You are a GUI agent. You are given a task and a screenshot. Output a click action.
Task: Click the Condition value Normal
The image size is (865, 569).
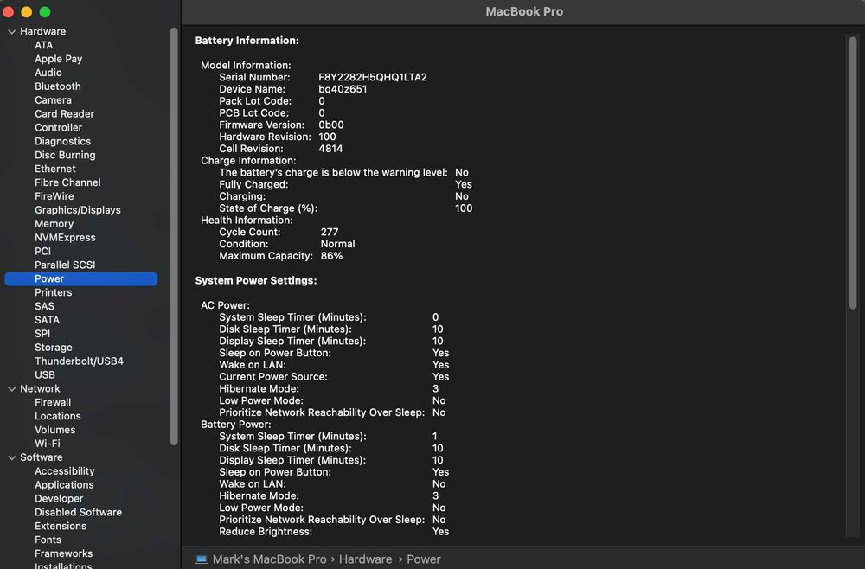(x=337, y=244)
